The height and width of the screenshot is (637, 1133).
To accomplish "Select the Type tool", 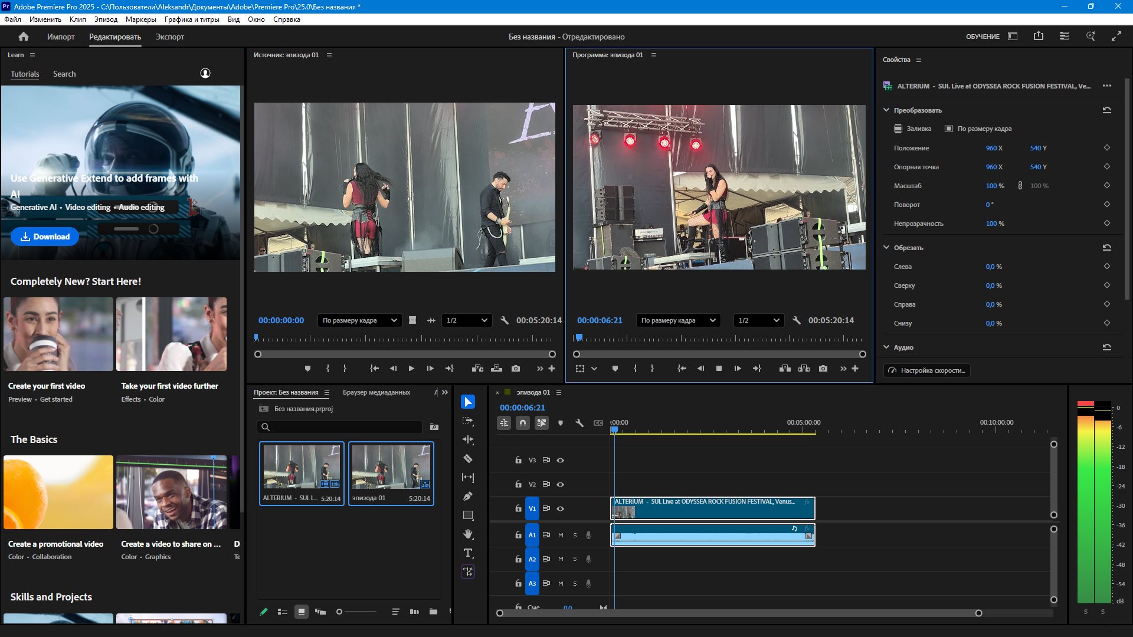I will point(468,553).
